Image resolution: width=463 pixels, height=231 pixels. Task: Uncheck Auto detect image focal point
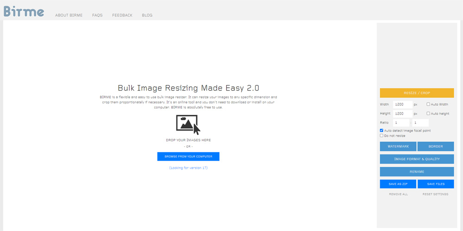click(x=382, y=131)
